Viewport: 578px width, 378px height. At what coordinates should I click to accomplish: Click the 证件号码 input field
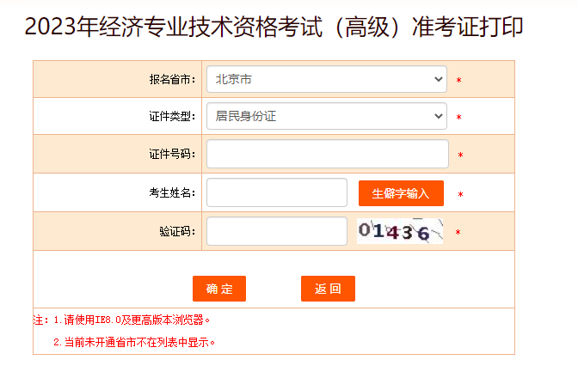328,155
